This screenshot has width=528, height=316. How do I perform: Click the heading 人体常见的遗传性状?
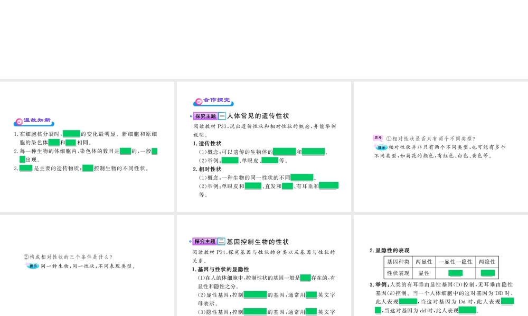(258, 116)
